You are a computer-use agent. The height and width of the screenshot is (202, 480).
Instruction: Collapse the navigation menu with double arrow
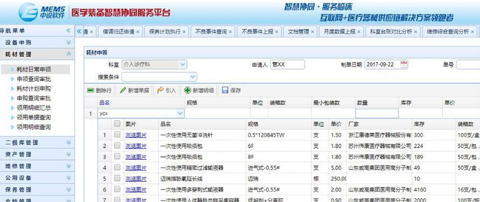pos(69,31)
